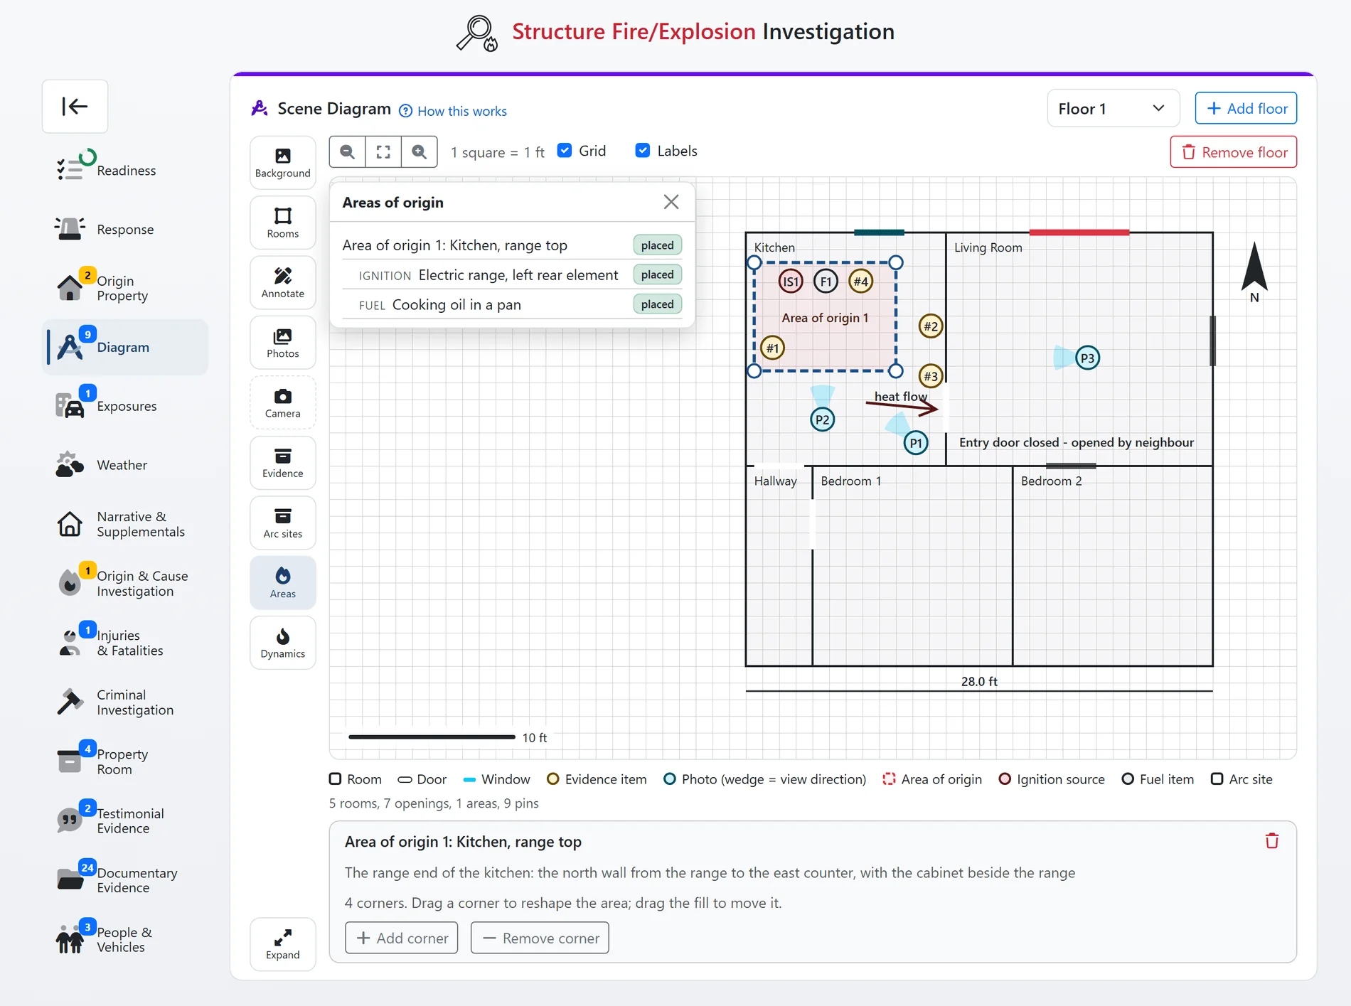This screenshot has width=1351, height=1006.
Task: Open the Readiness section
Action: [126, 170]
